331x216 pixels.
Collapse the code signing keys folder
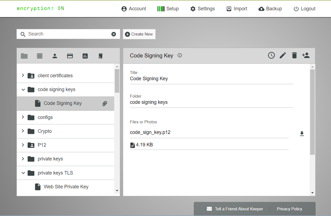[23, 89]
